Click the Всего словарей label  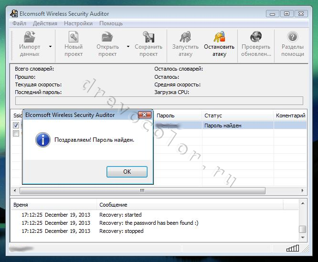[x=34, y=69]
